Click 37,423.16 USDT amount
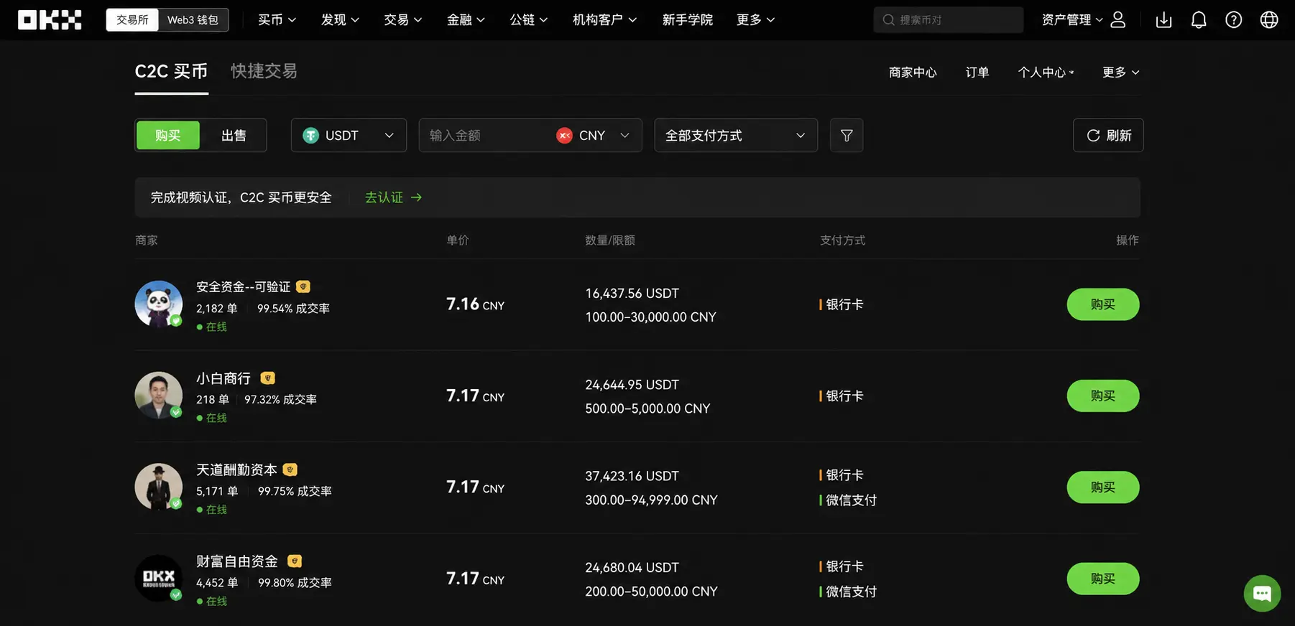 point(632,476)
